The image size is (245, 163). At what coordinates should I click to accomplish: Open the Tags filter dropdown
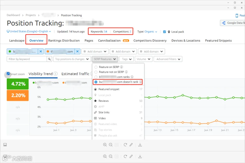126,59
